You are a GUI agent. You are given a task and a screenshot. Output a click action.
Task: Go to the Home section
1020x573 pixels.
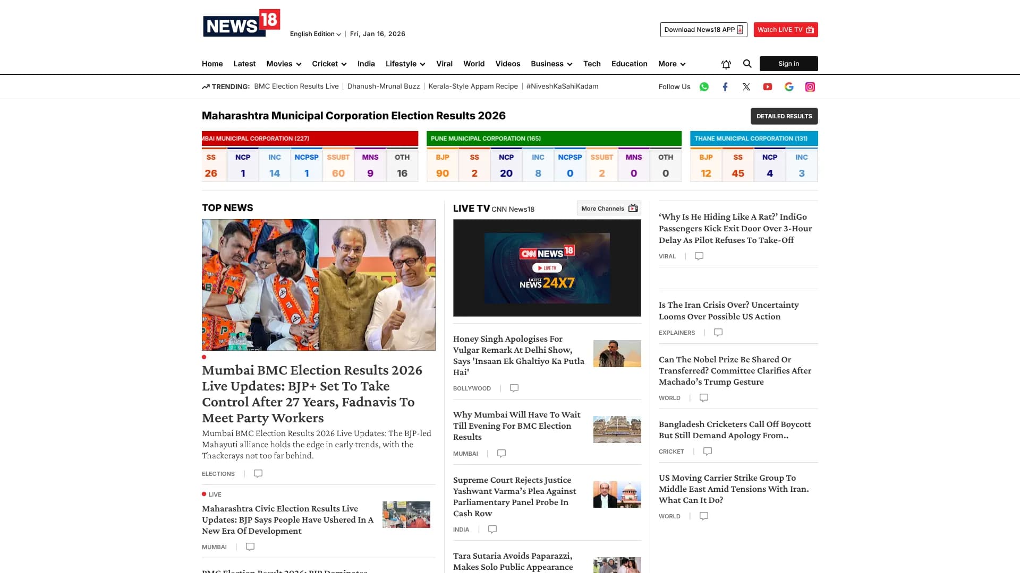tap(212, 64)
